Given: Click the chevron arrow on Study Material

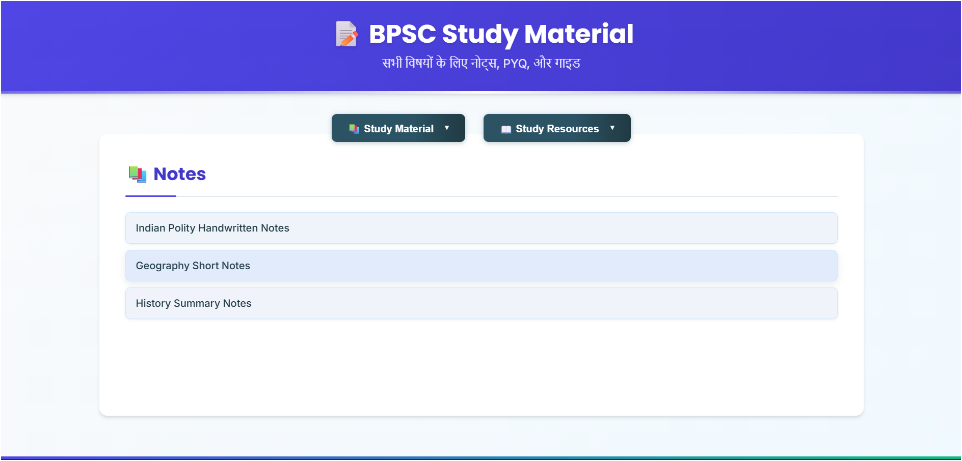Looking at the screenshot, I should coord(447,128).
